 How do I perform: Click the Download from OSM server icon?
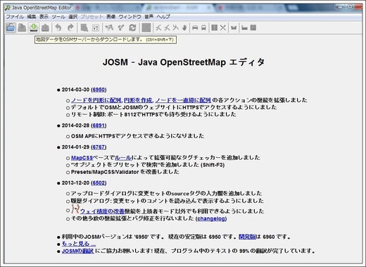[x=34, y=27]
